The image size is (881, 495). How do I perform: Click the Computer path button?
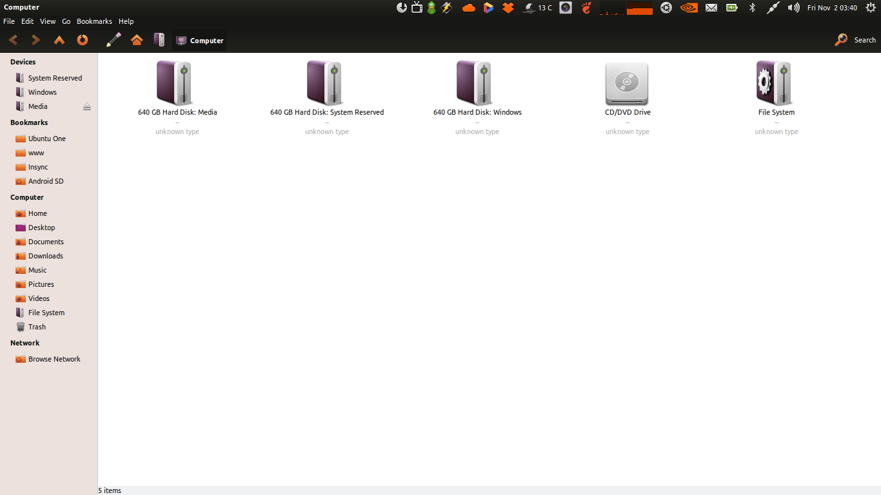pos(199,41)
